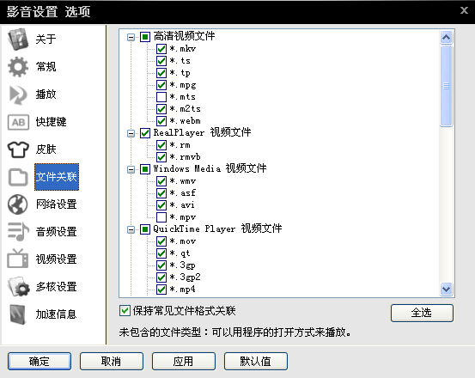Toggle the *.mpg checkbox
The image size is (475, 378).
[161, 85]
